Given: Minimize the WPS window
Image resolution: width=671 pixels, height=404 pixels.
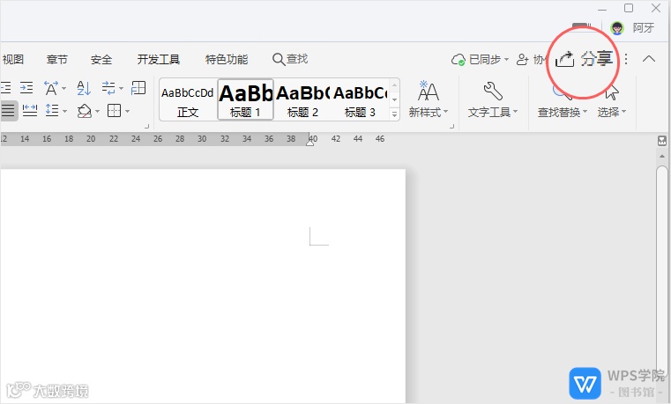Looking at the screenshot, I should [602, 9].
